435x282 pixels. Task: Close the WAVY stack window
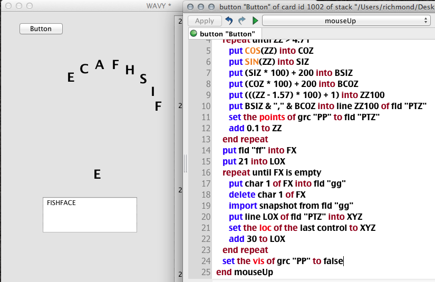tap(7, 6)
